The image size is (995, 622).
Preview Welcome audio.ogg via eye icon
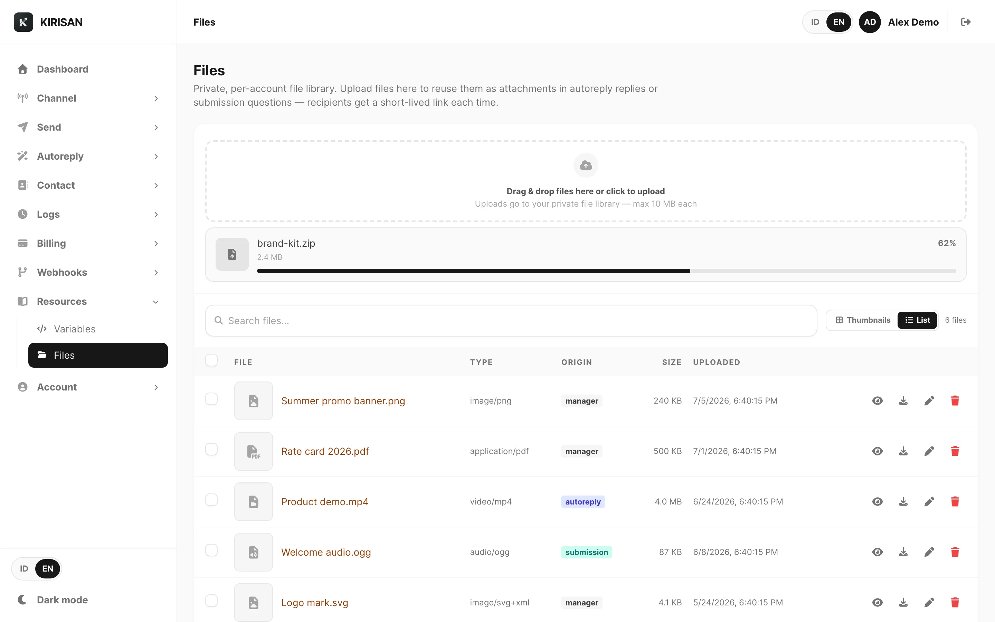pyautogui.click(x=878, y=552)
